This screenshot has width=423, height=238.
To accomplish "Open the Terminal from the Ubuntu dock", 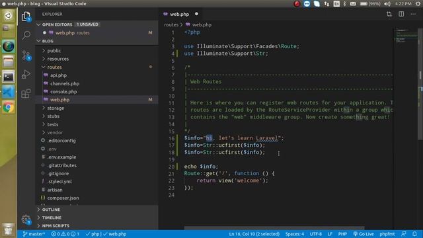I will [9, 77].
